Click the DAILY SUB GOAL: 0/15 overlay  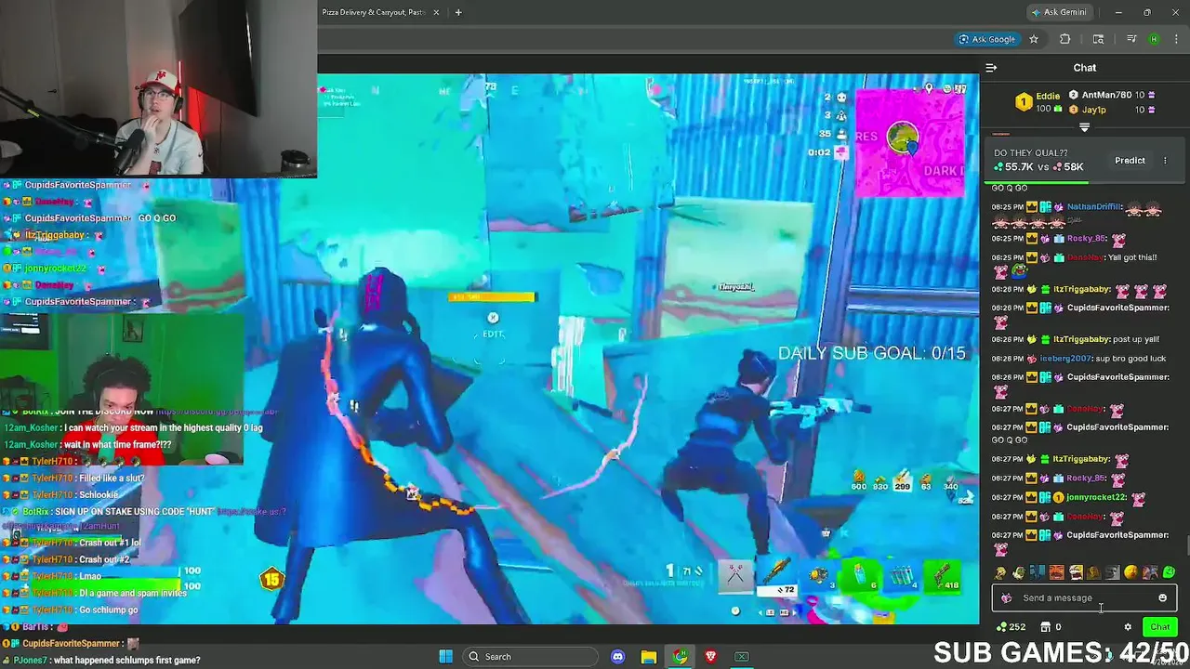(x=871, y=354)
